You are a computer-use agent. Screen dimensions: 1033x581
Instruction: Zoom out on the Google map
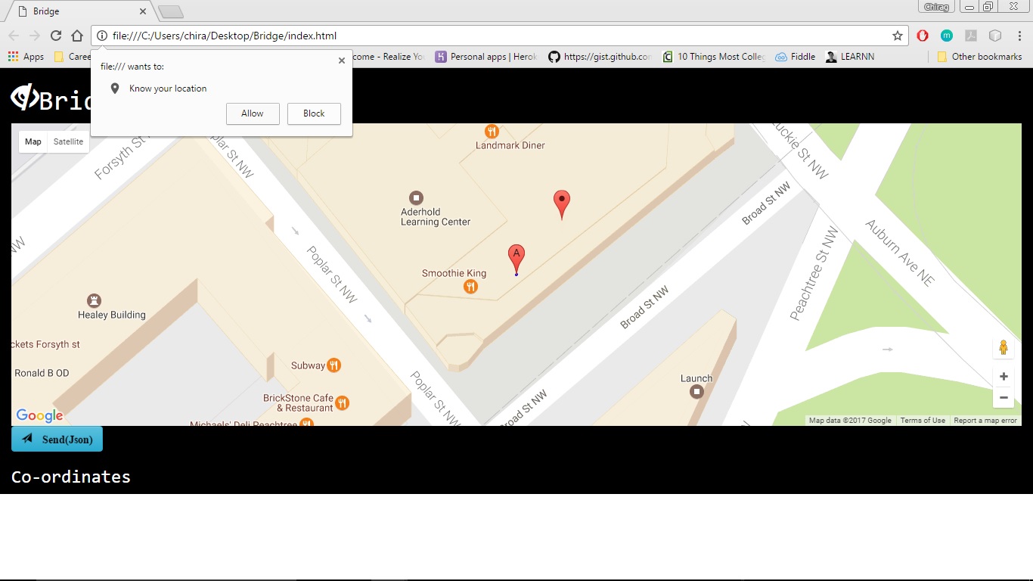(x=1004, y=397)
